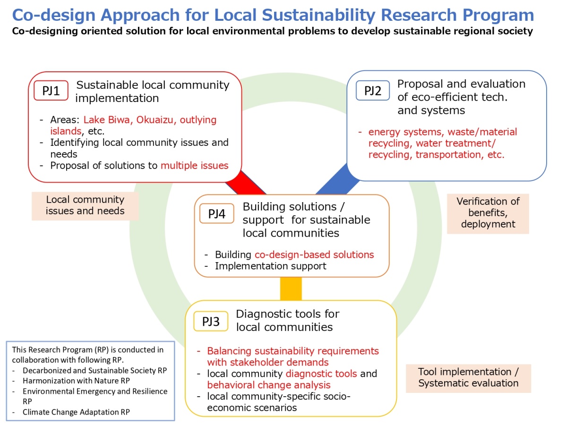The height and width of the screenshot is (425, 567).
Task: Click the 'Local community issues and needs' box
Action: tap(85, 205)
